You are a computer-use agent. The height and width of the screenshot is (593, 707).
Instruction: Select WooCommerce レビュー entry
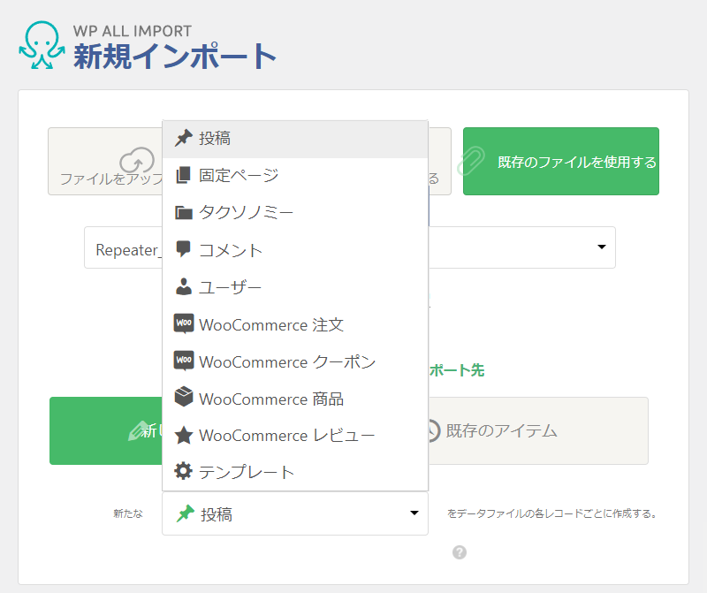point(295,436)
